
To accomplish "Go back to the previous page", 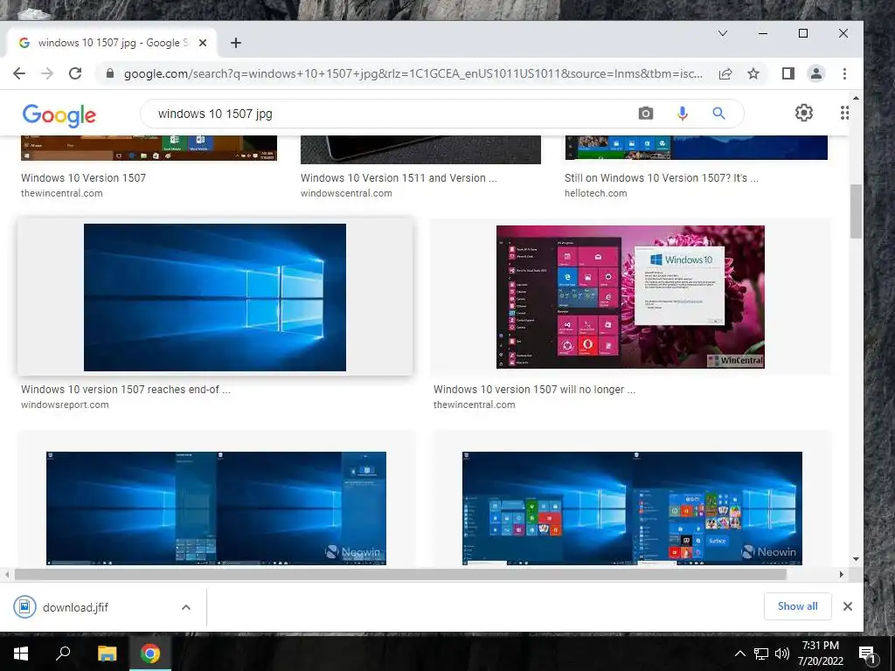I will click(x=19, y=73).
